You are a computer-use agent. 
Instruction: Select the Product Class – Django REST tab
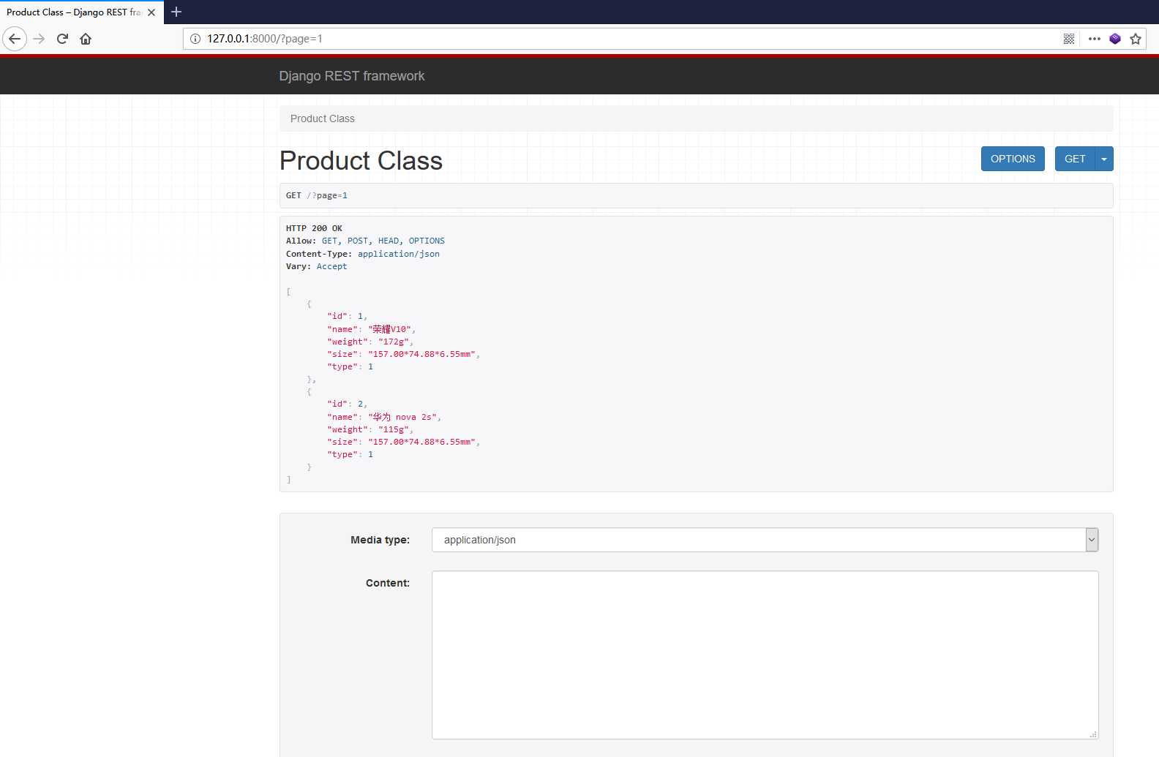click(x=73, y=12)
